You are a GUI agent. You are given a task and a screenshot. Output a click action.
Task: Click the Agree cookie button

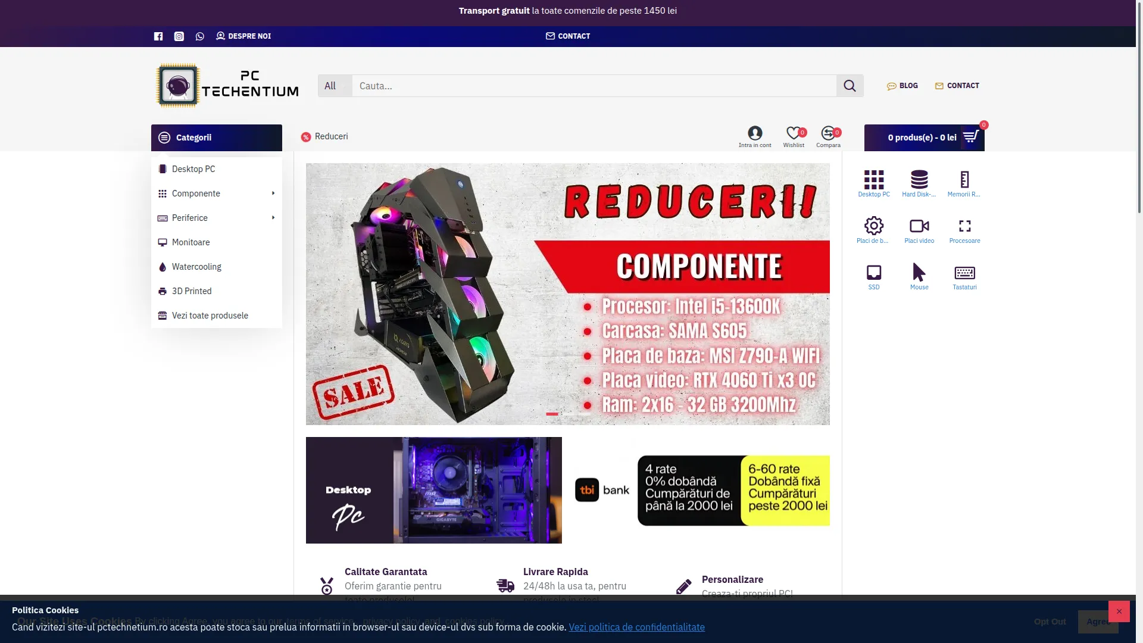pyautogui.click(x=1098, y=622)
